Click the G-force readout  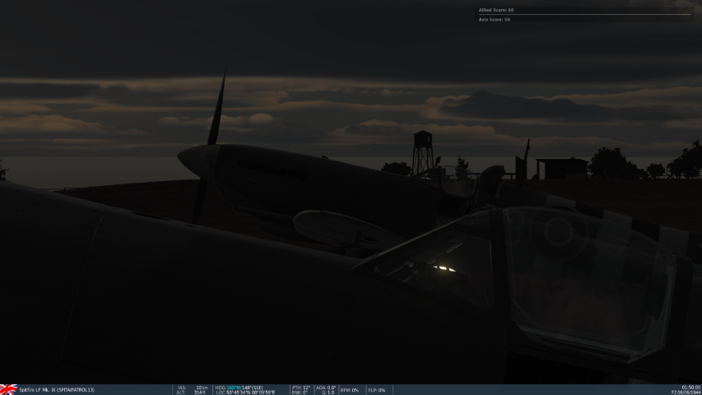pyautogui.click(x=326, y=393)
